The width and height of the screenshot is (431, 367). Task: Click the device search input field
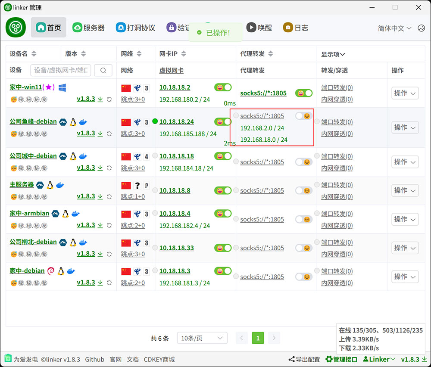tap(61, 70)
